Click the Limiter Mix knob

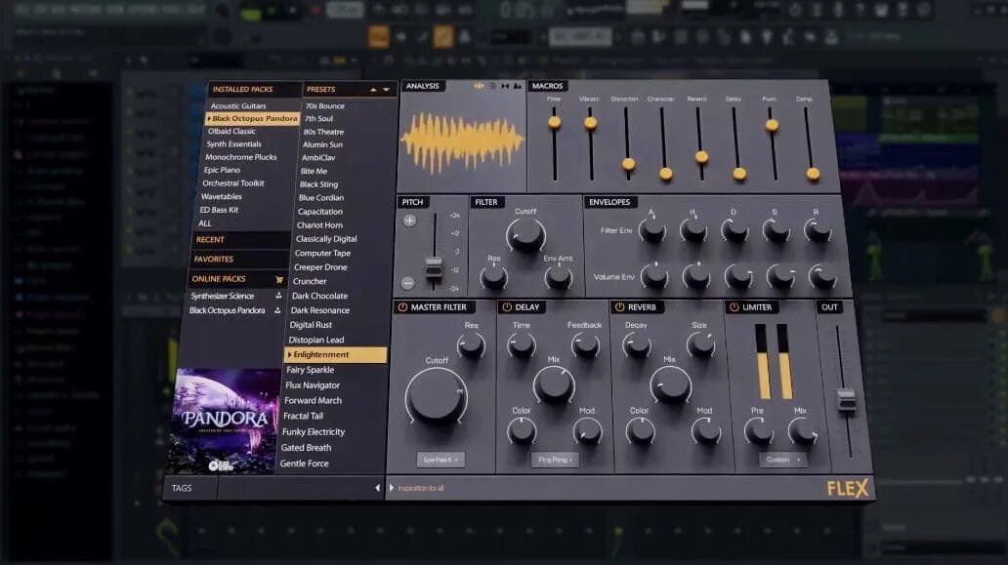click(803, 431)
